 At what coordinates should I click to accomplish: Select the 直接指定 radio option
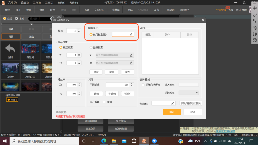61,48
